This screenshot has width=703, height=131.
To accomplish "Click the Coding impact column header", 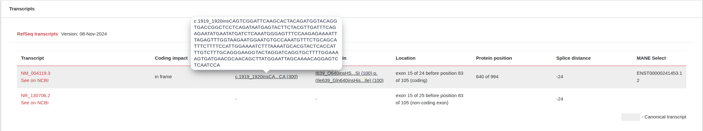I will [x=171, y=58].
